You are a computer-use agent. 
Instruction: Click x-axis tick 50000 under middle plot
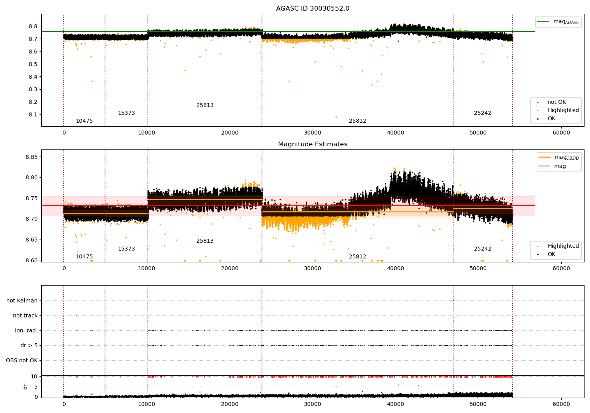pos(479,268)
